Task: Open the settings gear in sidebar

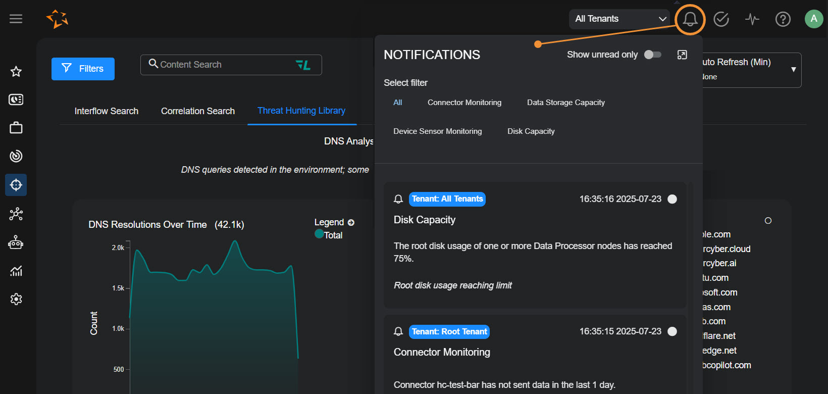Action: click(x=16, y=299)
